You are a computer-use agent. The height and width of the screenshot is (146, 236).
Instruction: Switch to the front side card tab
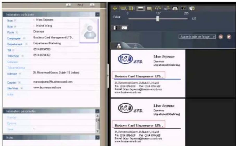click(x=119, y=46)
